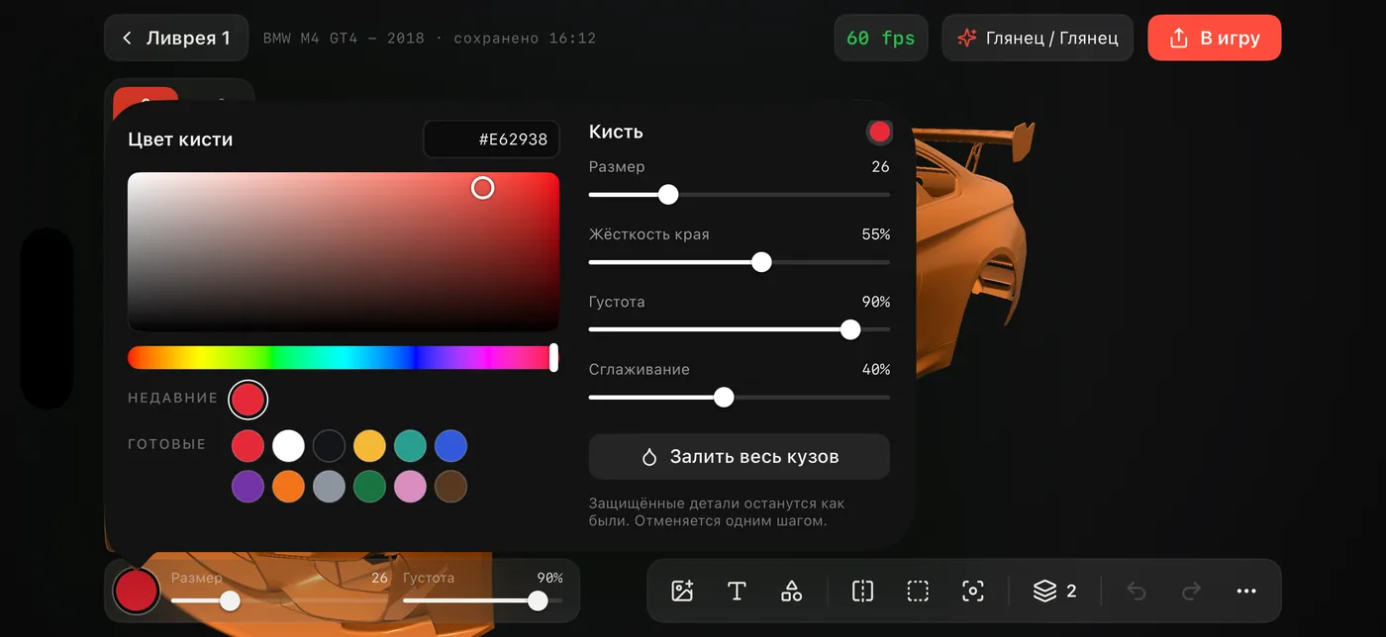
Task: Pick the orange preset swatch
Action: (x=288, y=487)
